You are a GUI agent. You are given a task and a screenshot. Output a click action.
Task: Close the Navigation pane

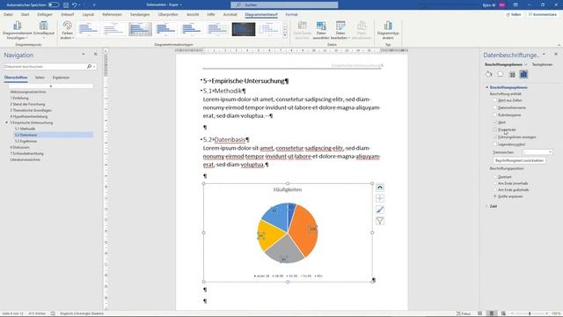(x=96, y=55)
